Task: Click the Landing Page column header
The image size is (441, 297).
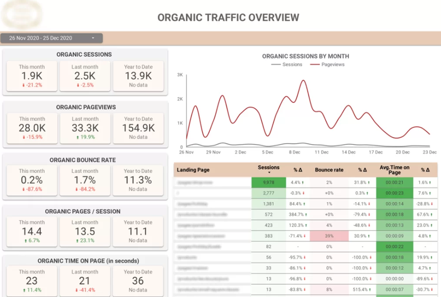Action: pos(193,170)
